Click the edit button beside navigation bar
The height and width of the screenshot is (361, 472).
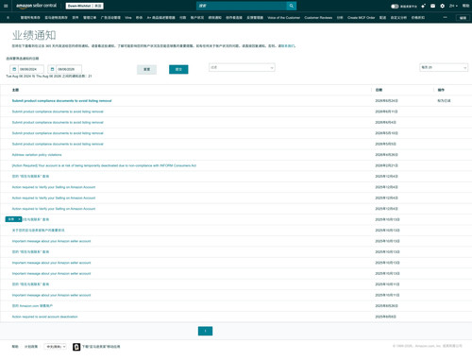click(x=463, y=18)
